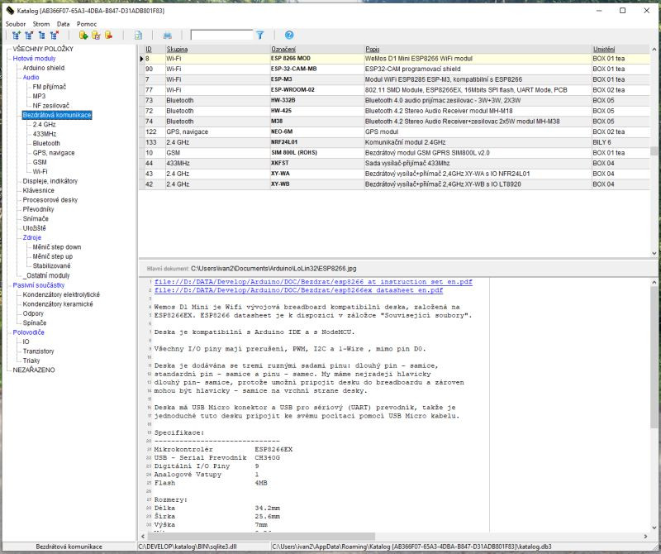The image size is (661, 554).
Task: Open the Strom menu
Action: (x=40, y=24)
